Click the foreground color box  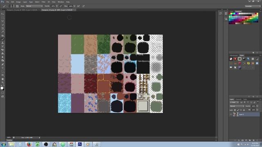tap(2, 88)
